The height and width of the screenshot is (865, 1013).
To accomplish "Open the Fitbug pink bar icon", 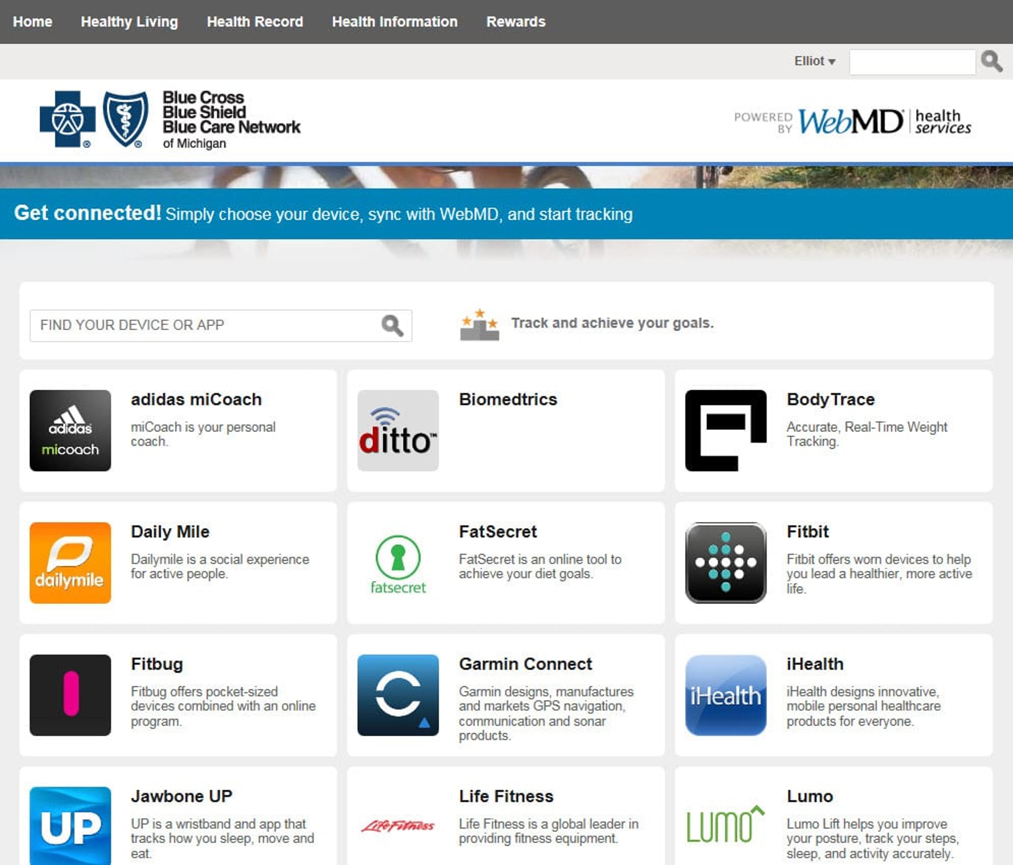I will 70,694.
